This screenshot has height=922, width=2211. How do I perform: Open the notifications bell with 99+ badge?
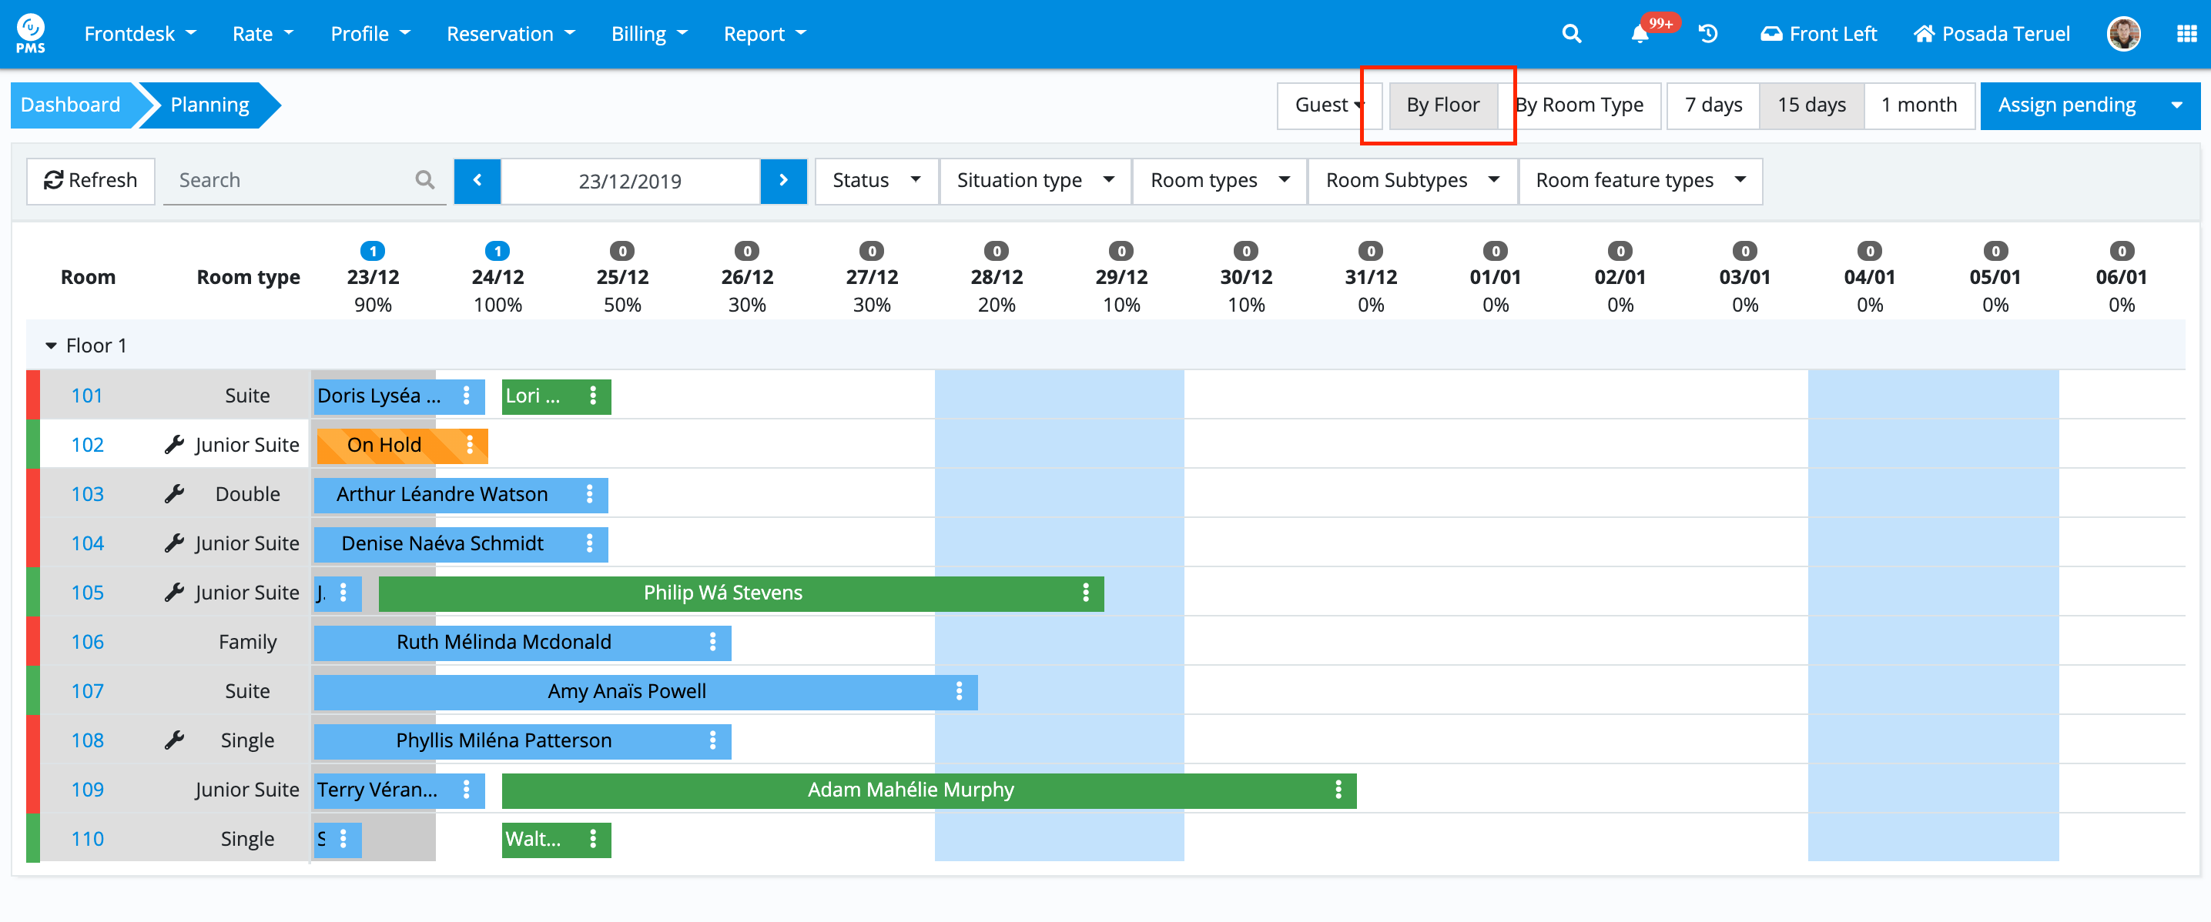point(1640,35)
